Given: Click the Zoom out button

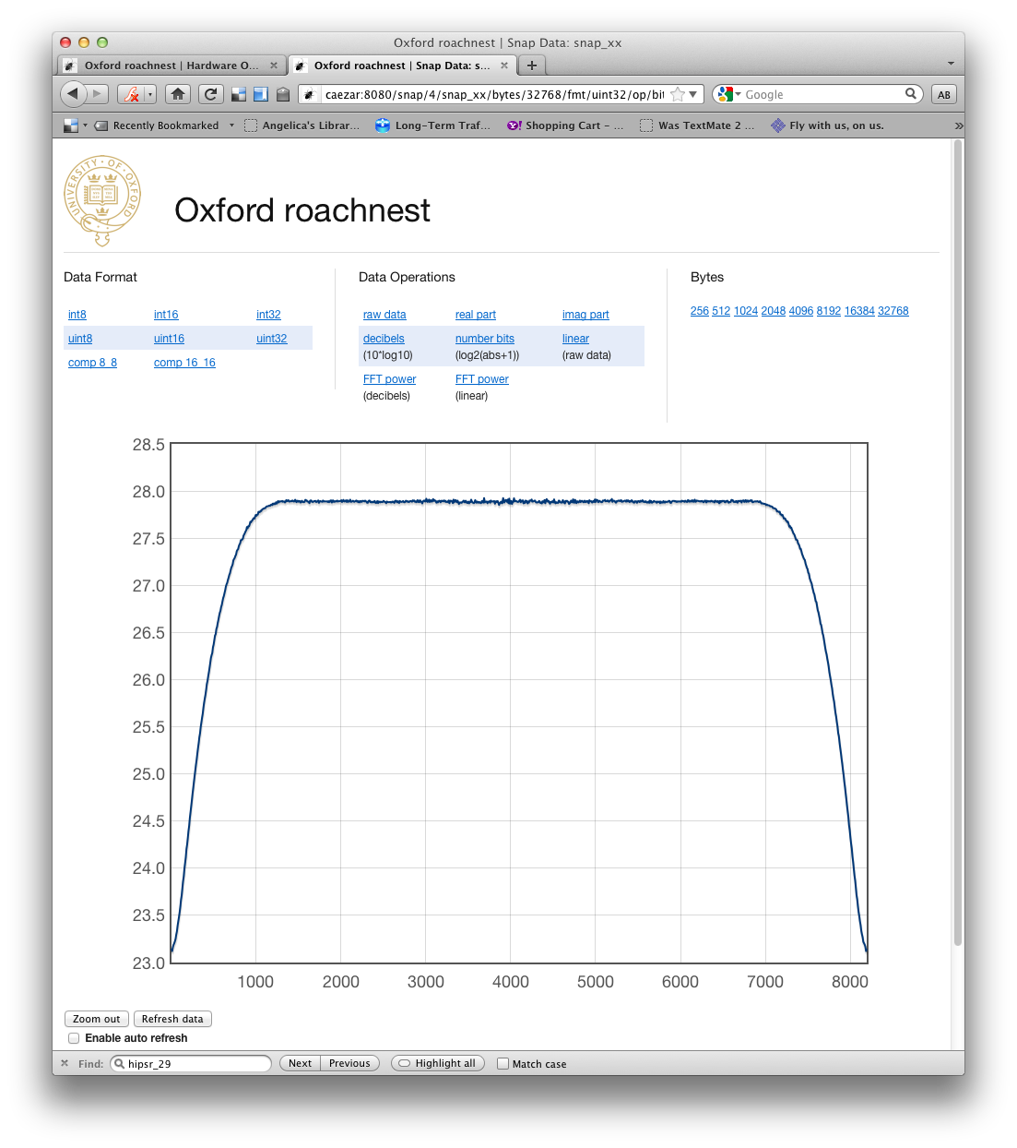Looking at the screenshot, I should 97,1019.
